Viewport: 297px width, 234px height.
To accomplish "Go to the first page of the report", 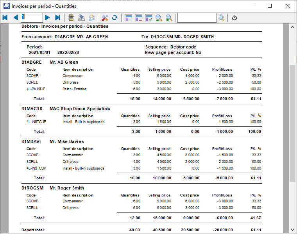I will click(5, 18).
